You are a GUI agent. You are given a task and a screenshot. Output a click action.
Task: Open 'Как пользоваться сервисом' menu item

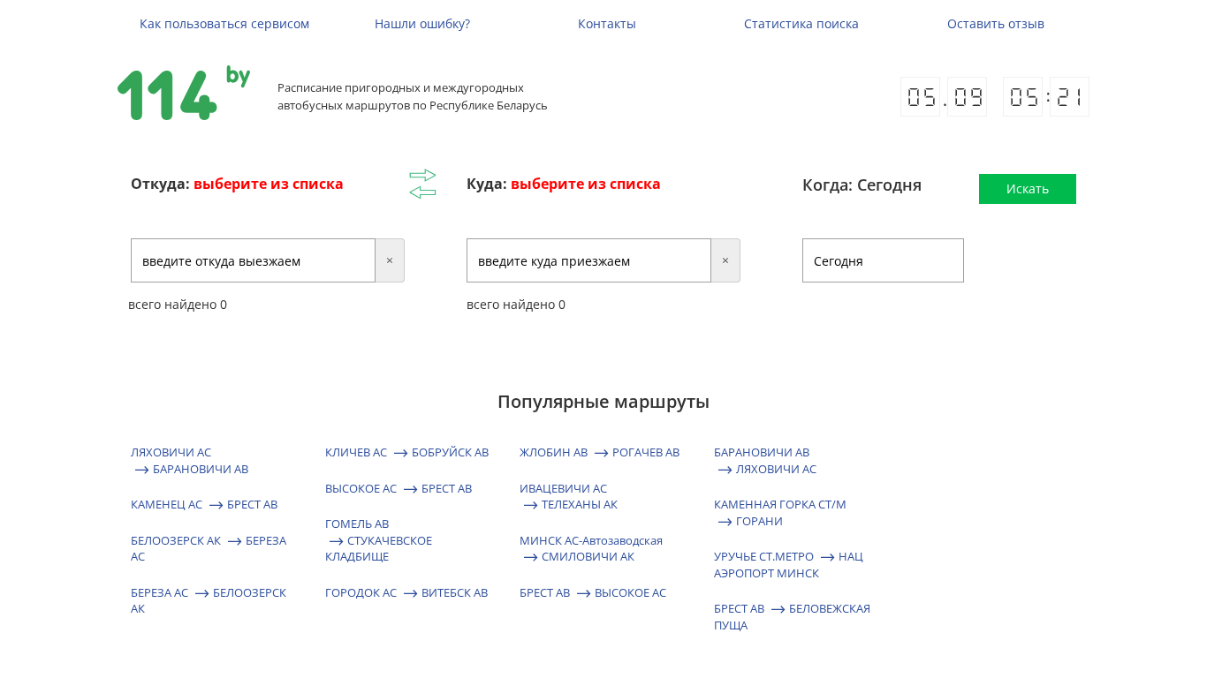pos(224,24)
